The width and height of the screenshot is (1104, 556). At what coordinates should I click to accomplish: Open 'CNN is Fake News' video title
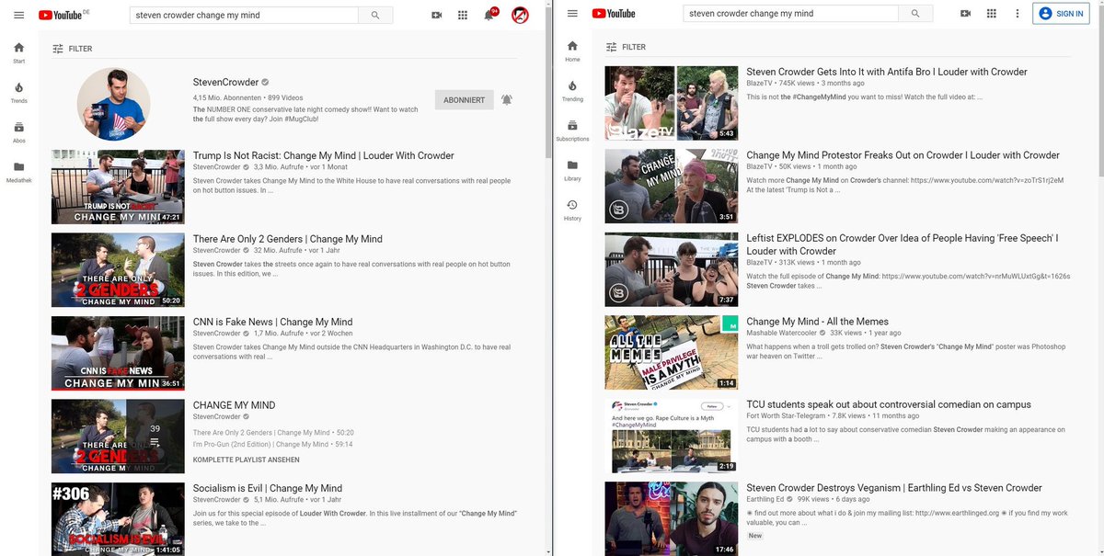[x=273, y=323]
